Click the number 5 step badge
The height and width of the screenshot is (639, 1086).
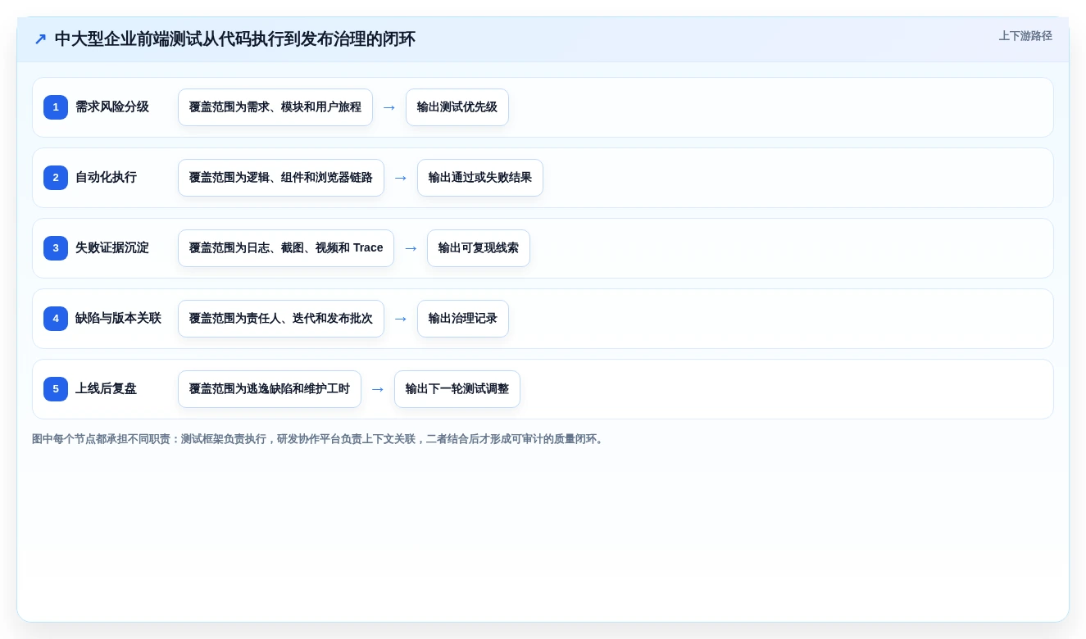point(56,389)
